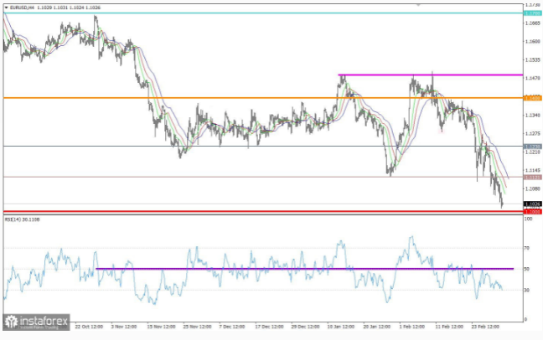The height and width of the screenshot is (340, 543).
Task: Click the 7 Dec 12:00 date label
Action: [x=232, y=327]
